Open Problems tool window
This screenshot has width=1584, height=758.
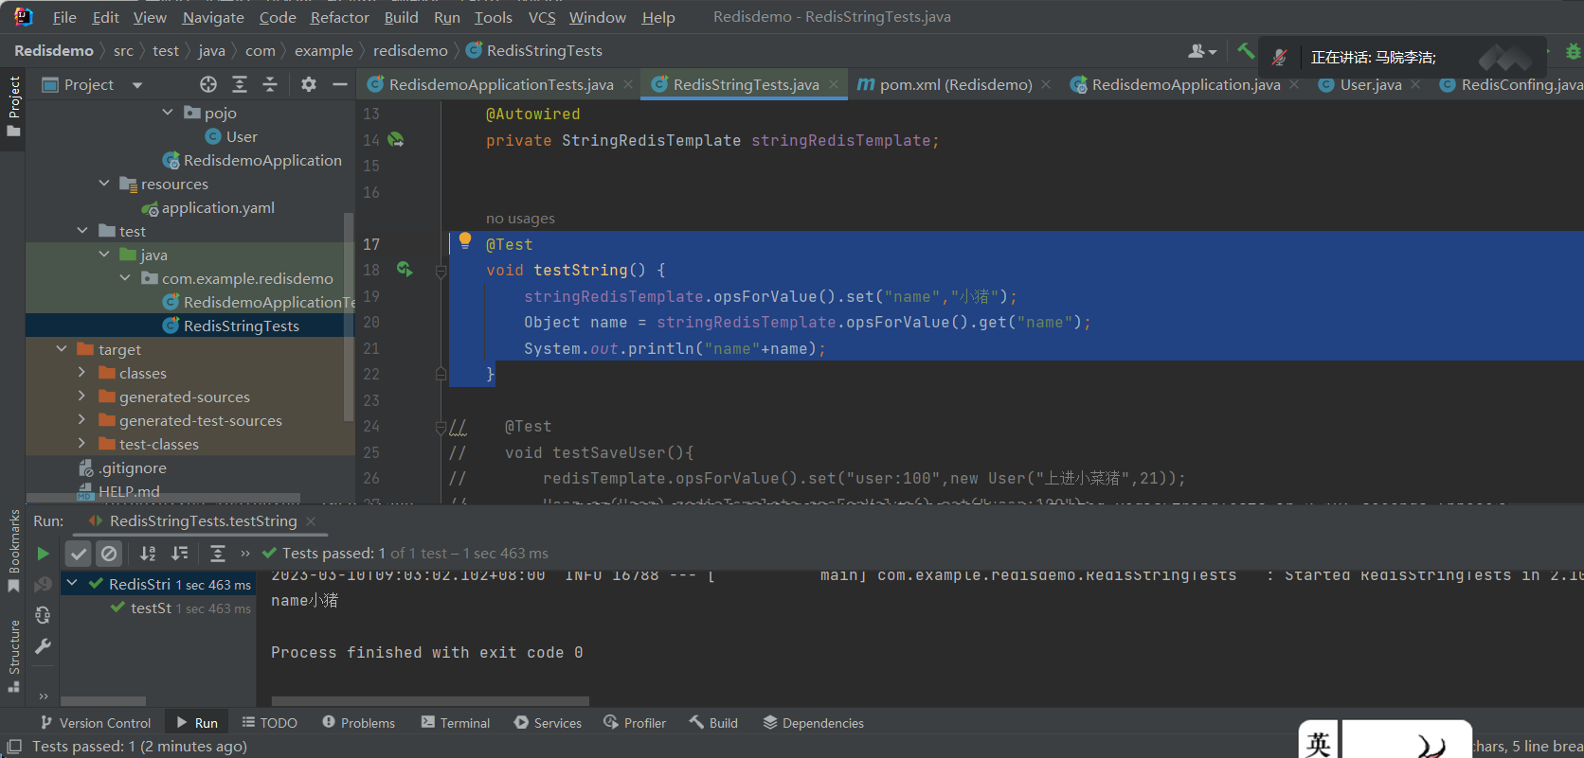pos(359,723)
